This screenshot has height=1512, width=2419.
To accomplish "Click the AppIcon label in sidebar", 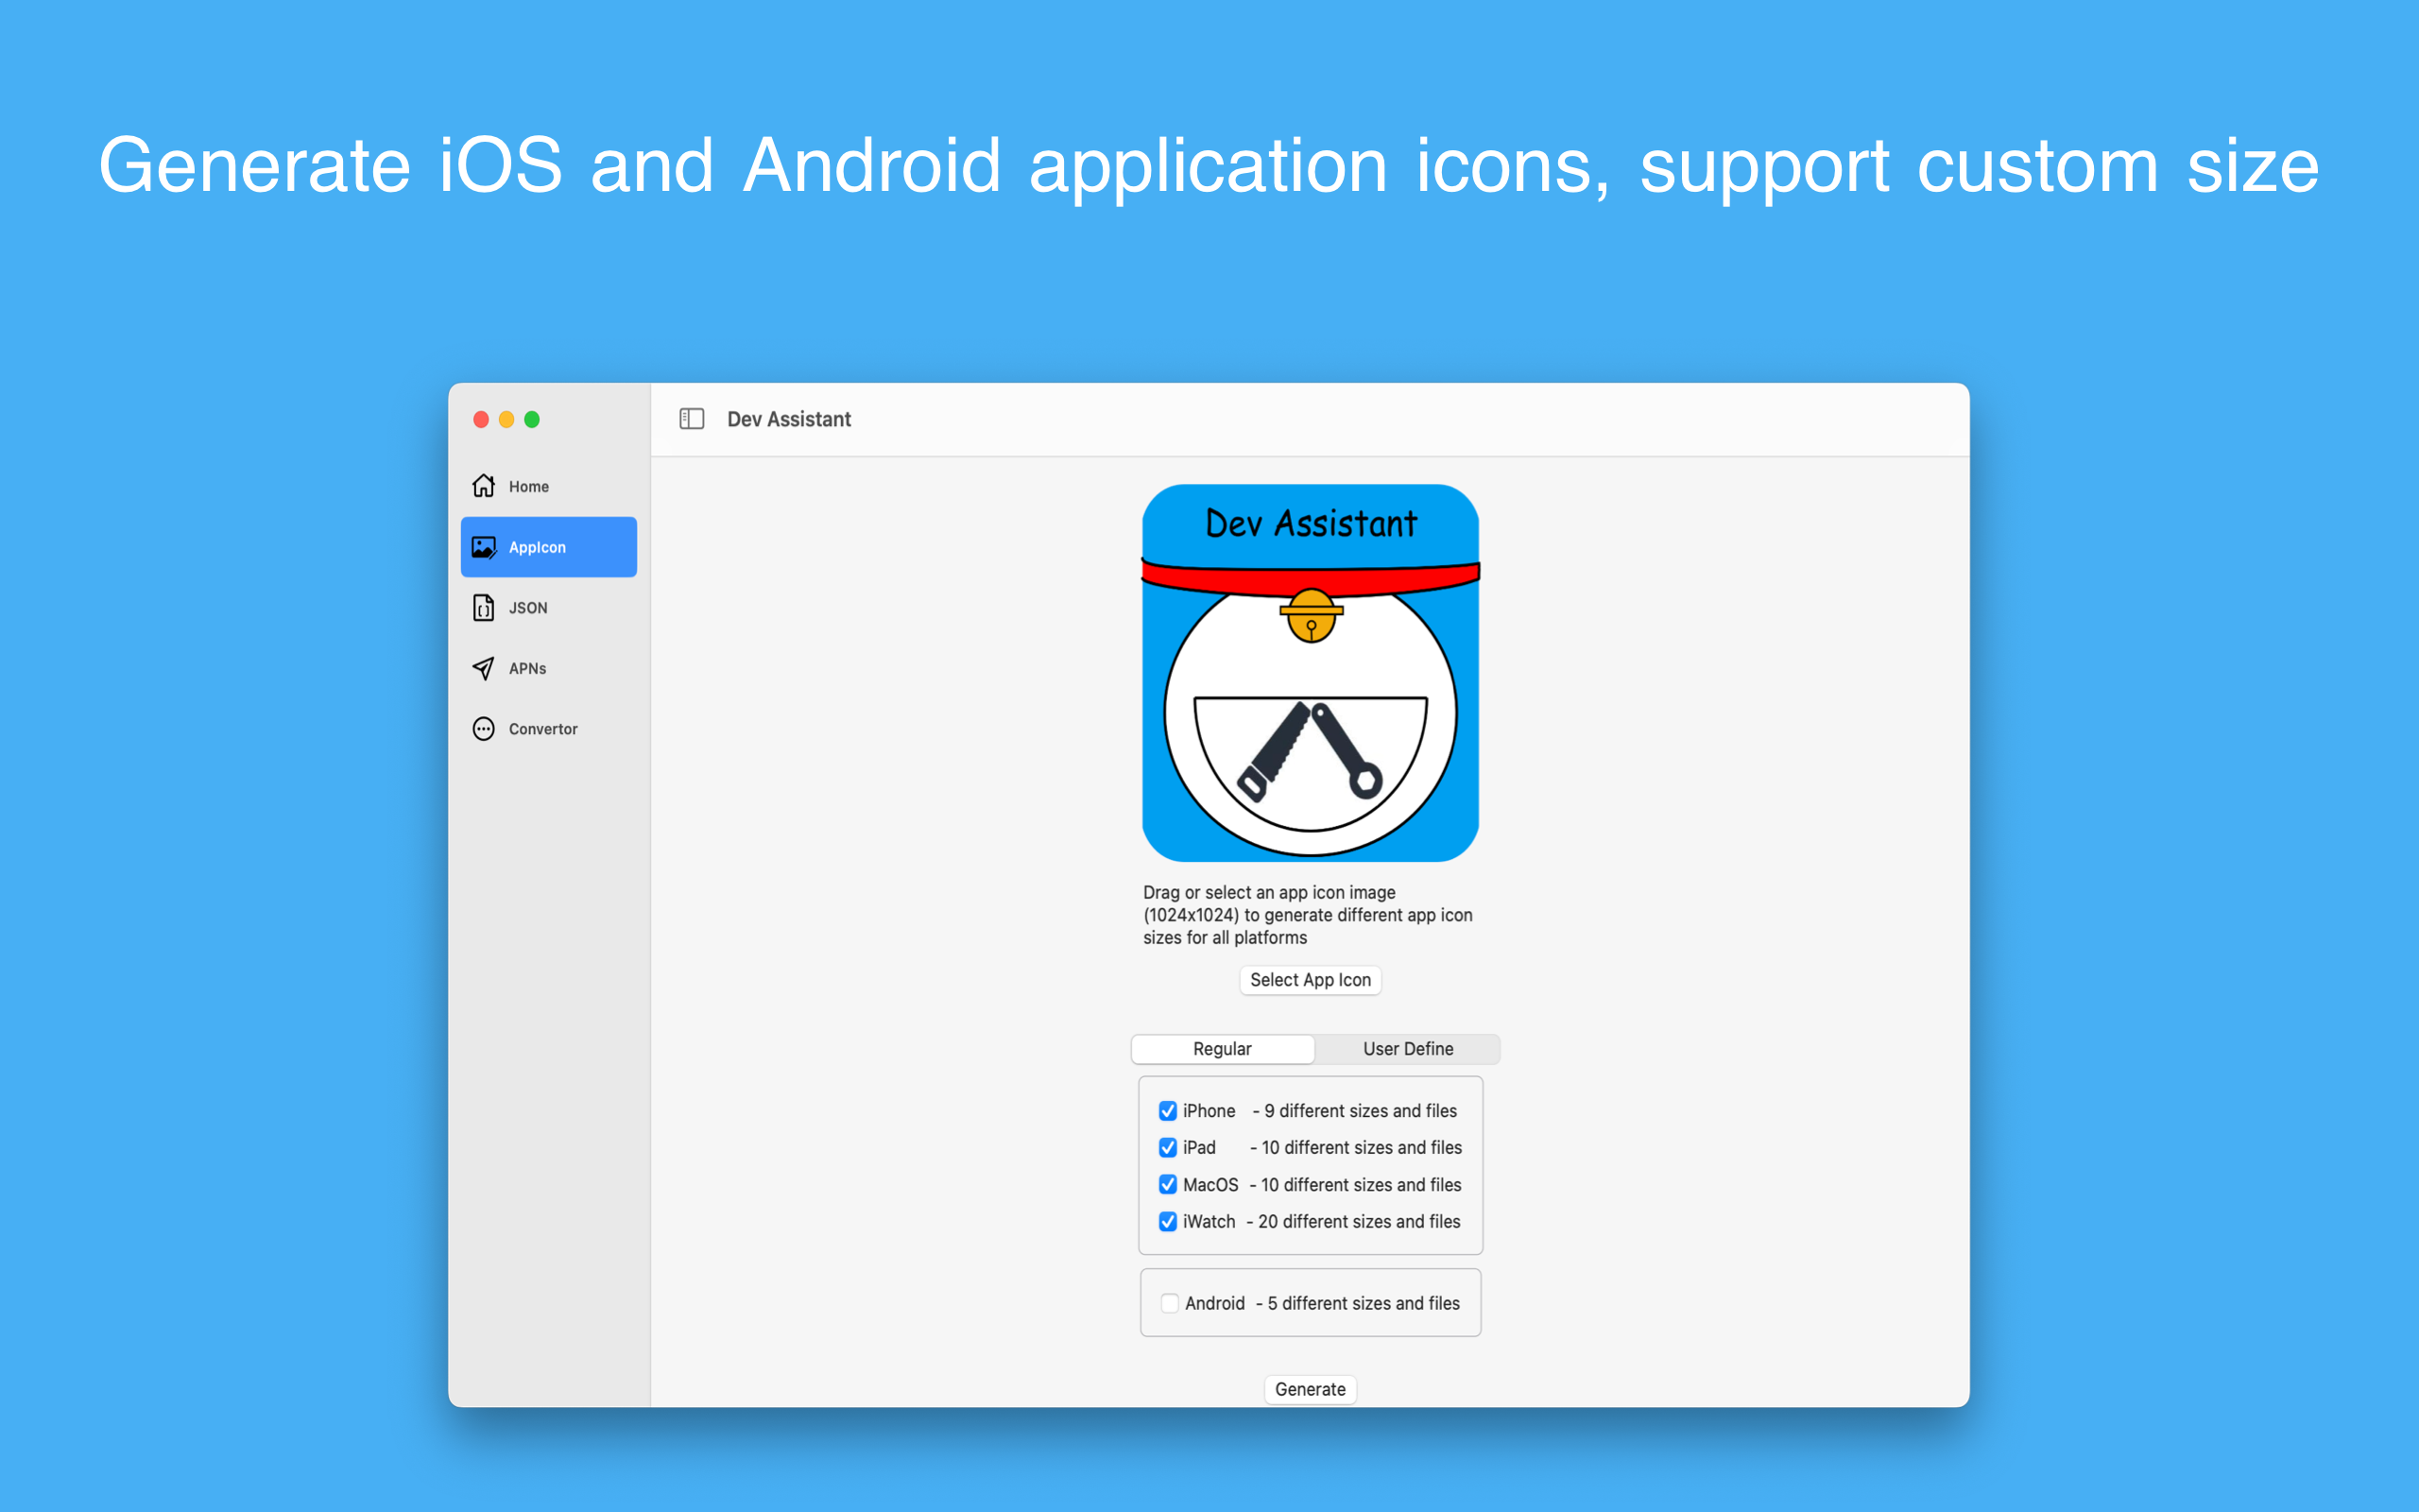I will (537, 547).
